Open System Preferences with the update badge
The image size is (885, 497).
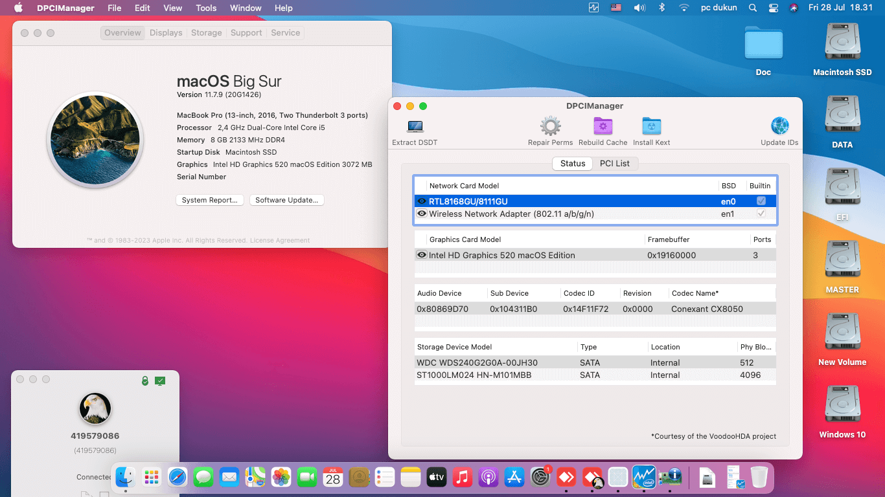coord(540,478)
